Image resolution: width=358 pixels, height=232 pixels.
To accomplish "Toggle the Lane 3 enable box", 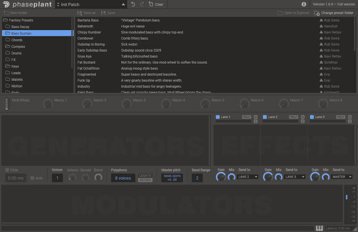I will coord(312,117).
